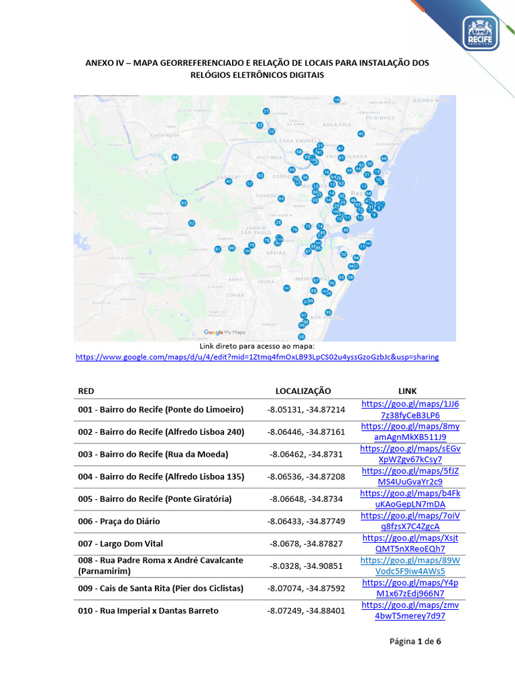Click map marker number 87
The width and height of the screenshot is (515, 687).
tap(316, 280)
